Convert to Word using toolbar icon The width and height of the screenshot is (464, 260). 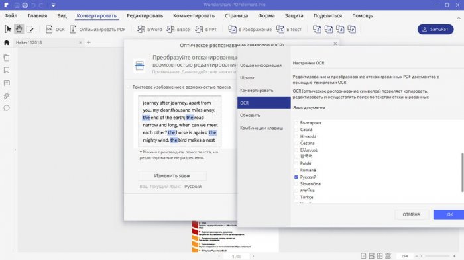(x=149, y=30)
